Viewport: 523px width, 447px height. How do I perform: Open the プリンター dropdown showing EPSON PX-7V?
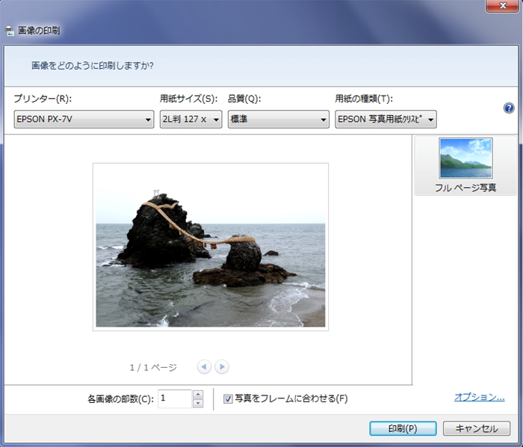[84, 119]
